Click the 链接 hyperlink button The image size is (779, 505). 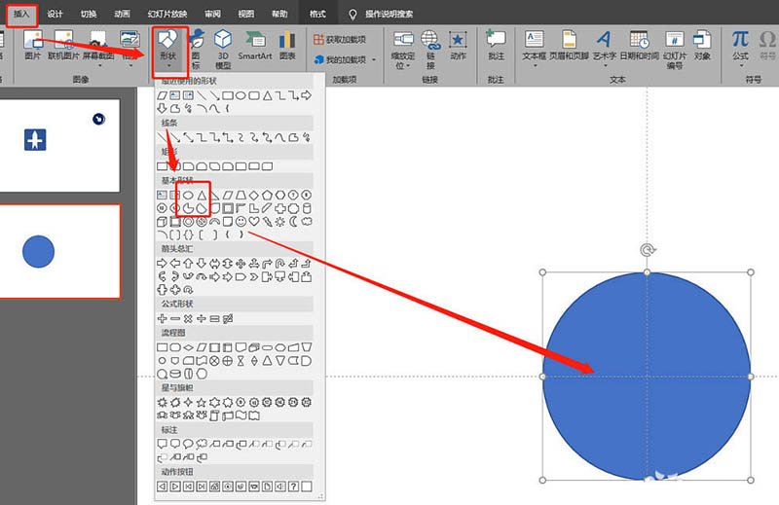(430, 50)
